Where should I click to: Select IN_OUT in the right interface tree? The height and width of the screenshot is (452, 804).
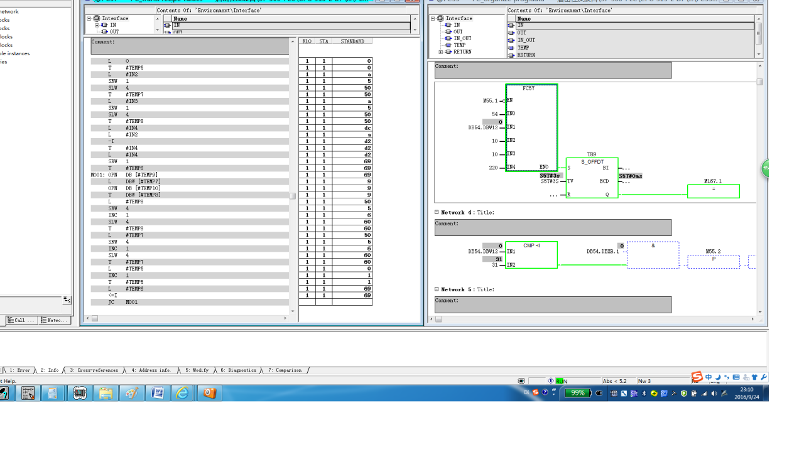pos(462,38)
